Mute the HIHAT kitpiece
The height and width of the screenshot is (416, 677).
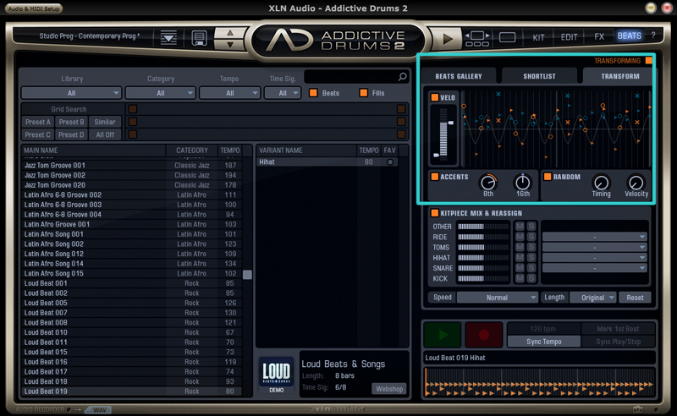click(520, 258)
